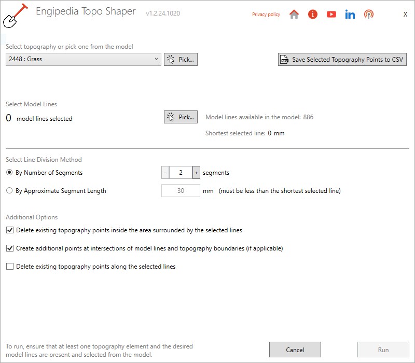
Task: Click the segments count input field
Action: pos(181,173)
